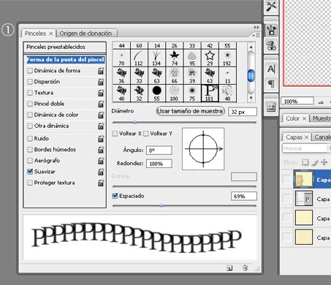Click the Ángulo input field

159,151
